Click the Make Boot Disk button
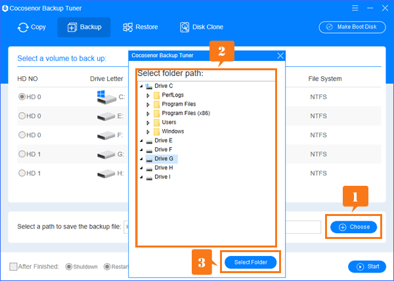Screen dimensions: 394x281 352,27
